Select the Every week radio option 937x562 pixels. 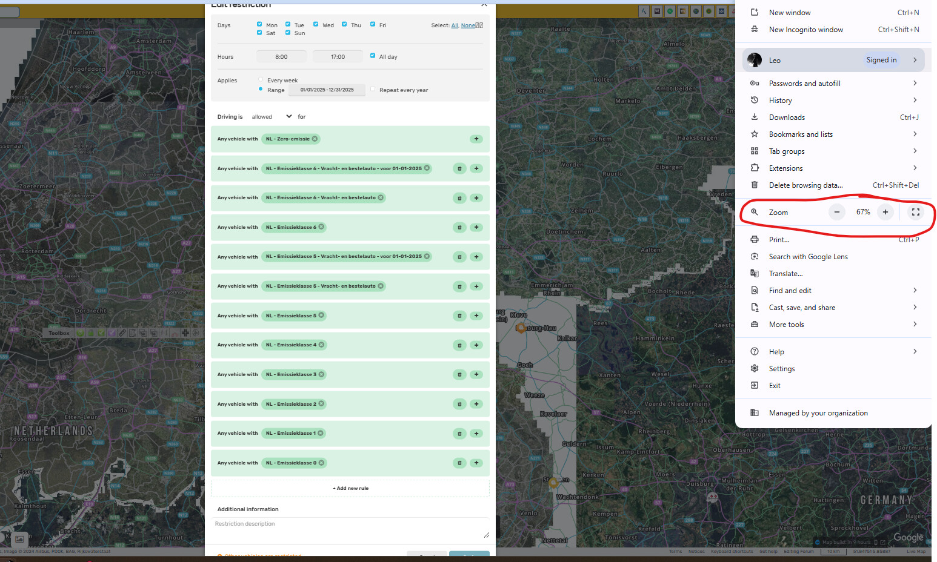[261, 79]
